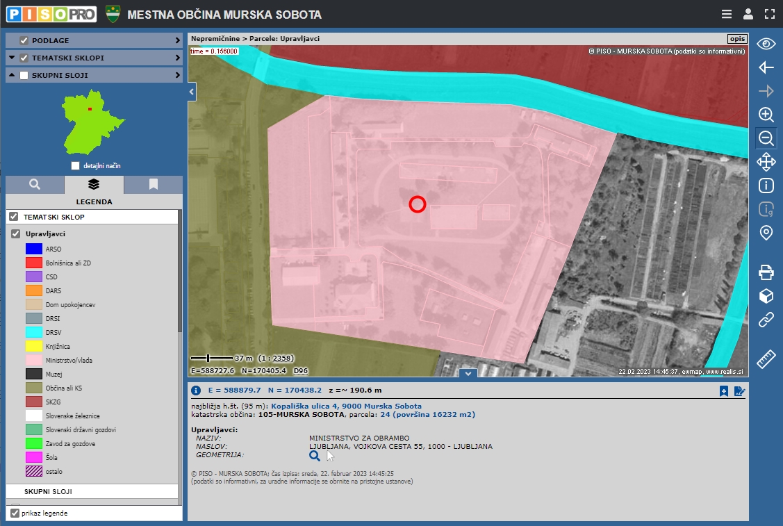Open the bookmarks tab
The width and height of the screenshot is (783, 526).
point(153,185)
